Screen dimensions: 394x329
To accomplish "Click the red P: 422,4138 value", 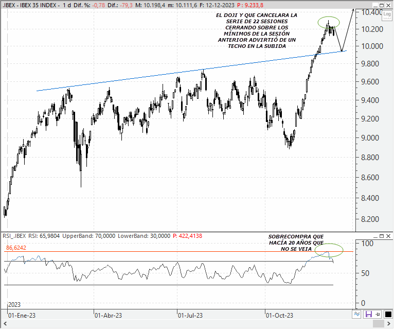I will (187, 236).
